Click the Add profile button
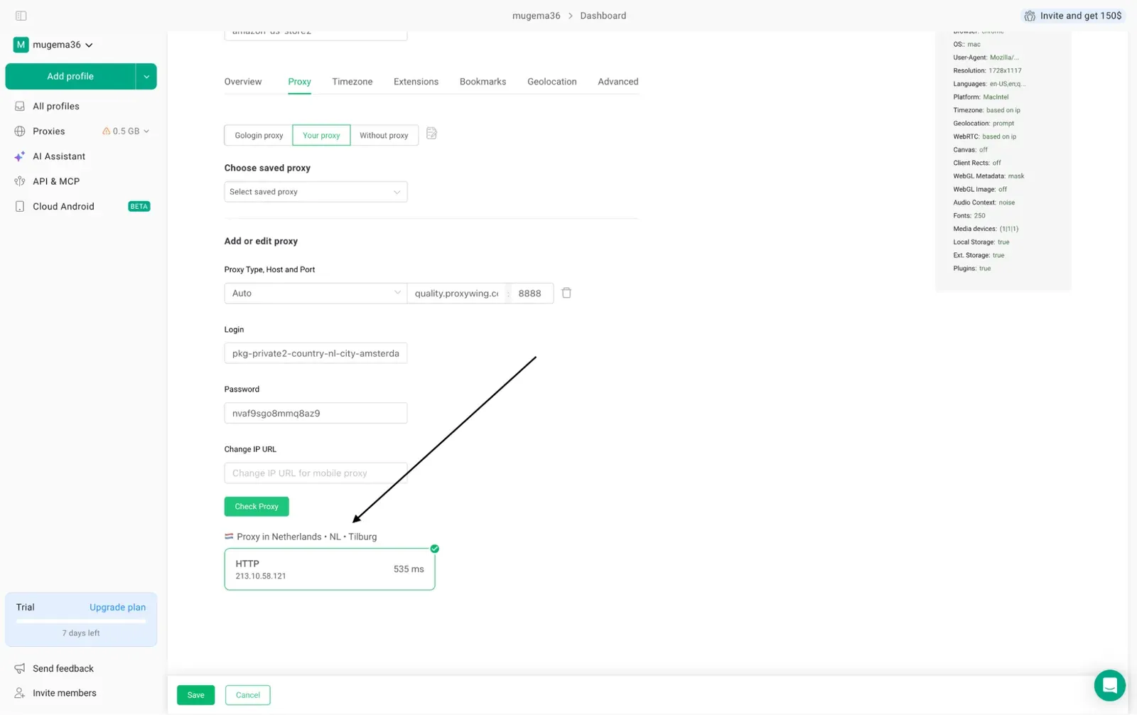Image resolution: width=1137 pixels, height=715 pixels. pyautogui.click(x=70, y=77)
